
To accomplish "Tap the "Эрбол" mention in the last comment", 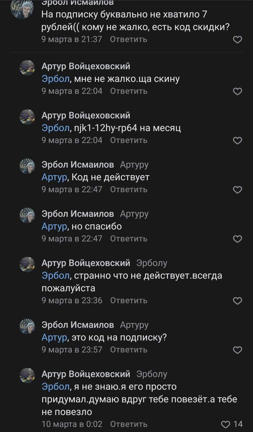I will pos(55,387).
